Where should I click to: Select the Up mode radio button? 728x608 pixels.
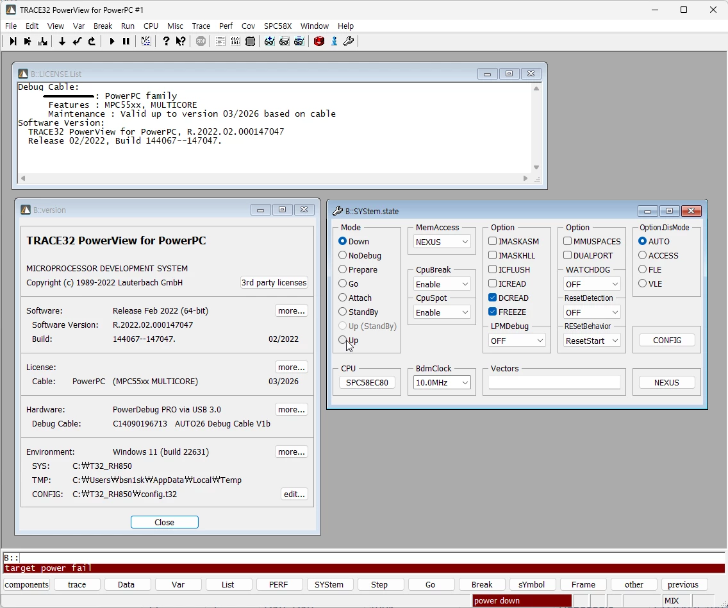pos(343,340)
